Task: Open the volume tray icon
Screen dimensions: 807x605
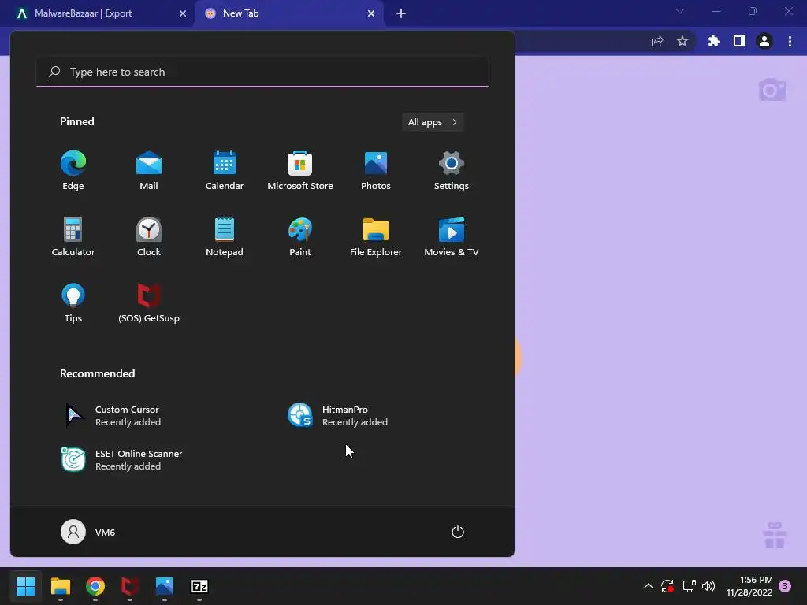Action: coord(708,586)
